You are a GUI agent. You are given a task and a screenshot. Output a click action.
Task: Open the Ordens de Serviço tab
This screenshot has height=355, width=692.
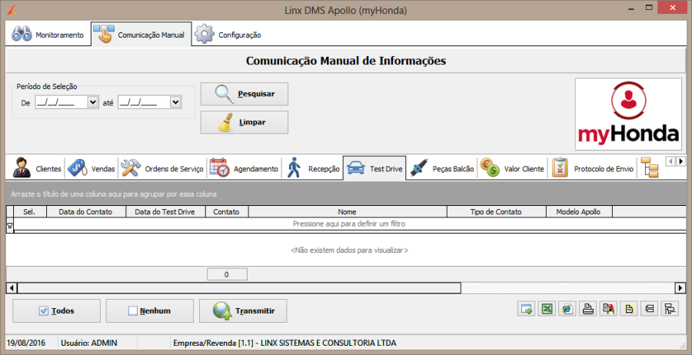click(x=162, y=168)
